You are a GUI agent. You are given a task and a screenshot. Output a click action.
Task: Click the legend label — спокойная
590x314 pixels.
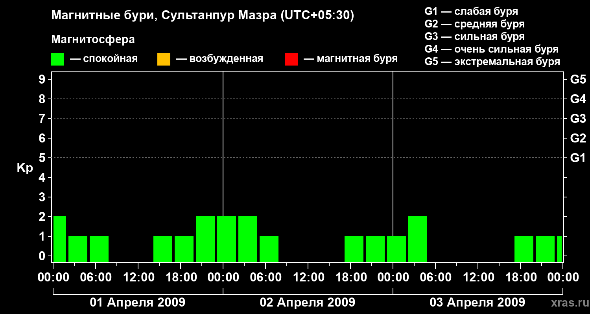click(104, 59)
